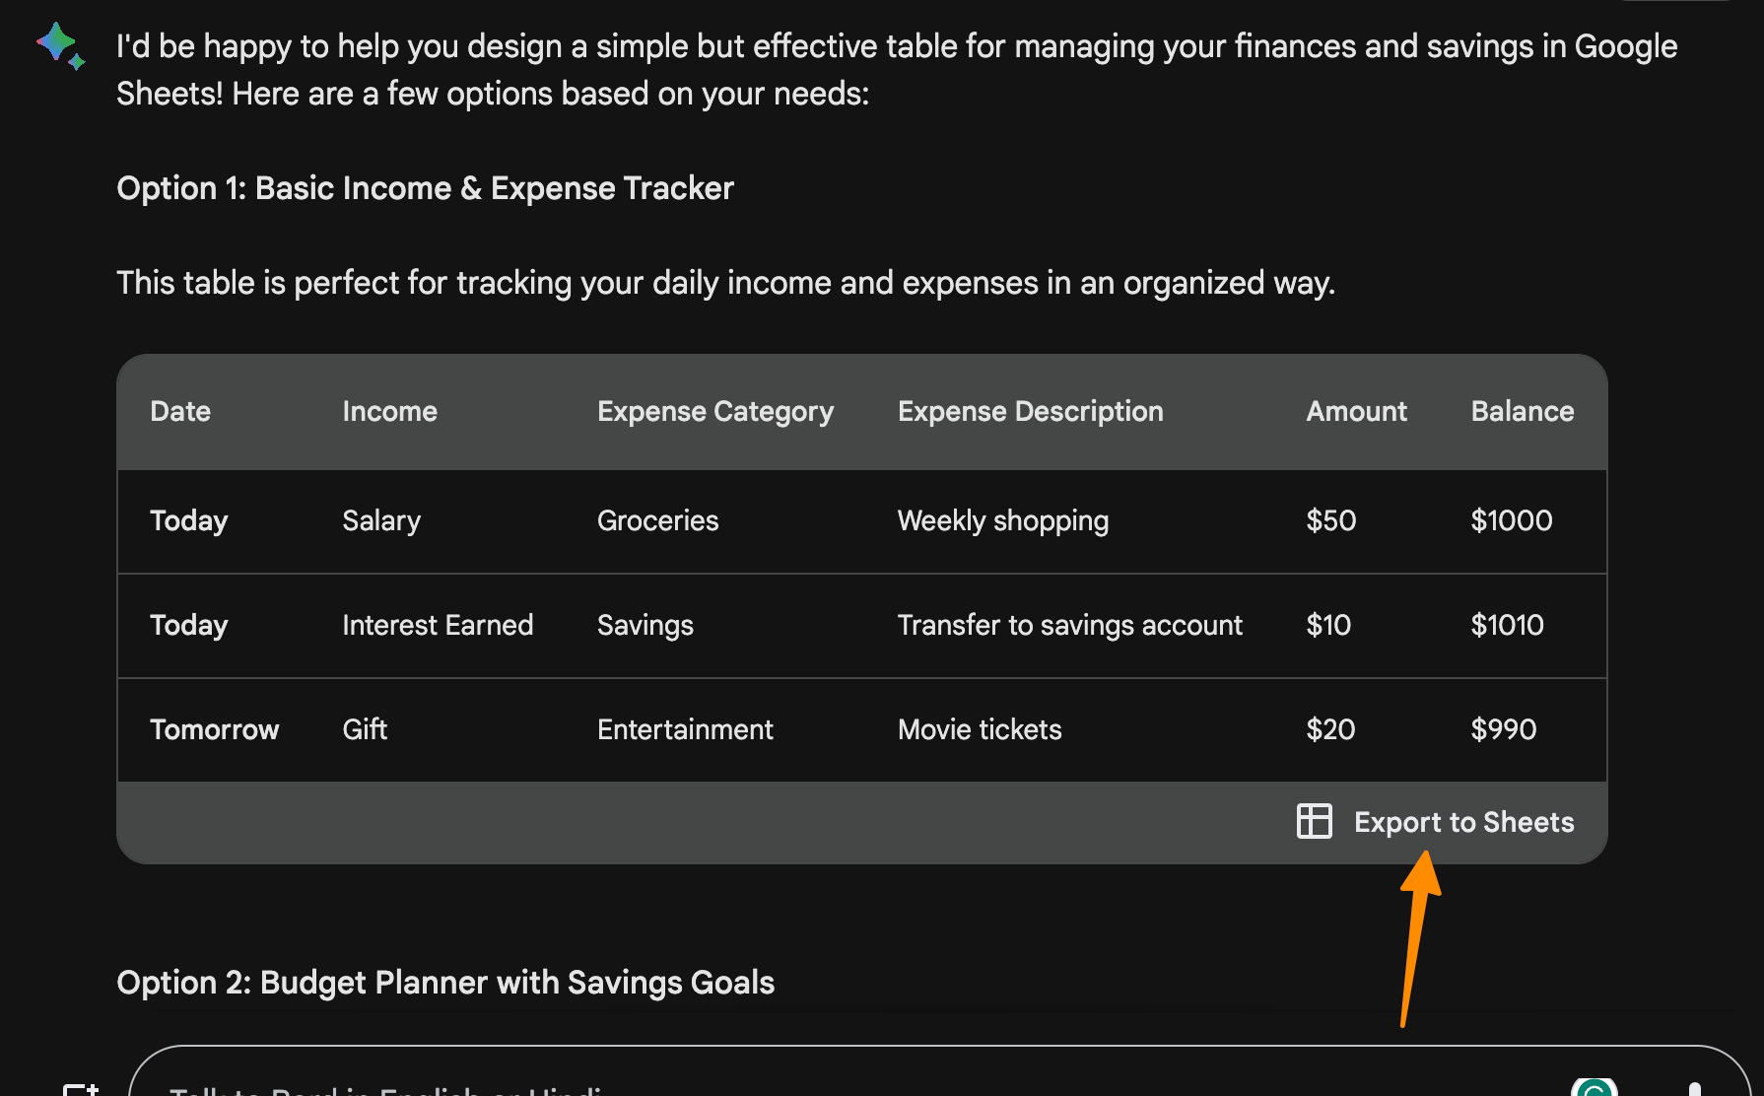
Task: Focus the Talk to Bard prompt field
Action: click(788, 1084)
